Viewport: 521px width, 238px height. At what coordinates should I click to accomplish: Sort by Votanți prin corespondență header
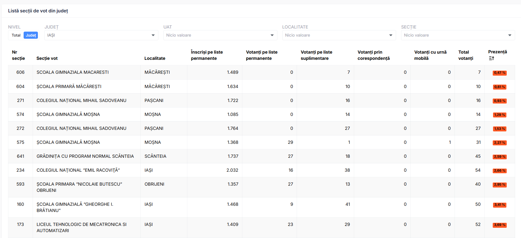pos(373,55)
